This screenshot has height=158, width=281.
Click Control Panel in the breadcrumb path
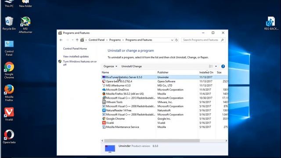pyautogui.click(x=97, y=40)
